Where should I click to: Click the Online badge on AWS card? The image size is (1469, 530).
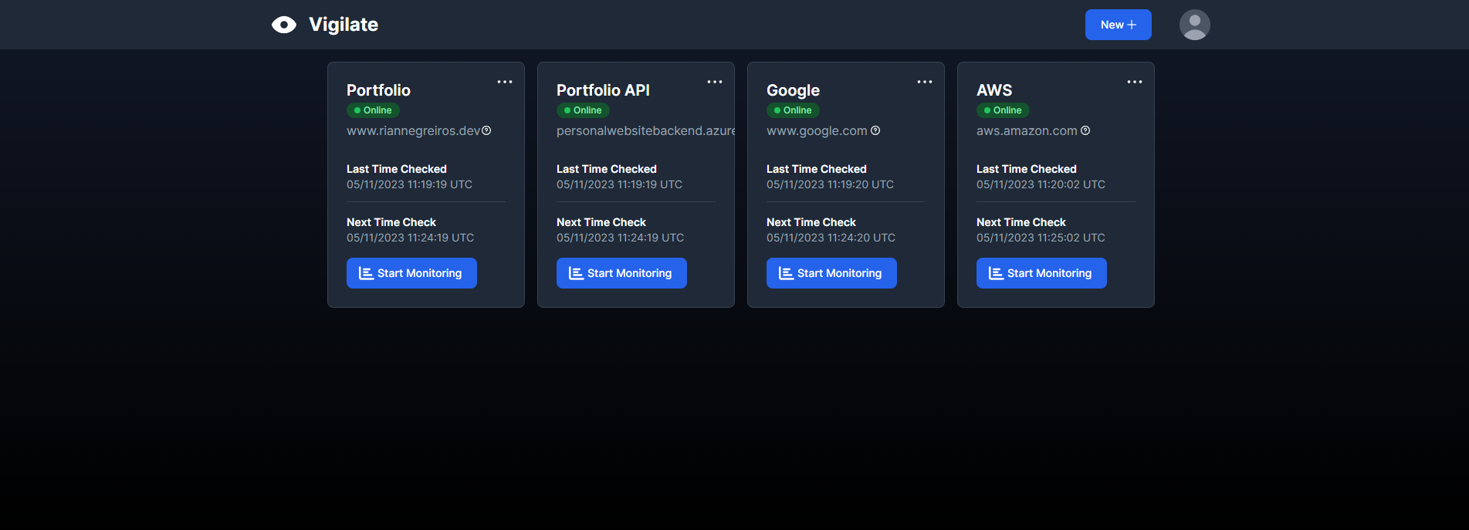tap(1003, 110)
